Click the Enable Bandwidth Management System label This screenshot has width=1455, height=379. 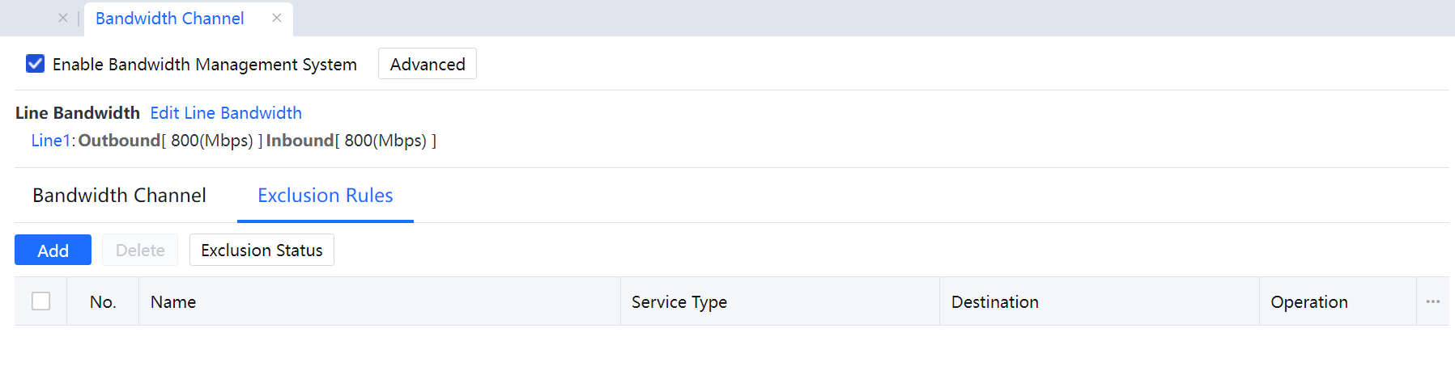[x=204, y=65]
